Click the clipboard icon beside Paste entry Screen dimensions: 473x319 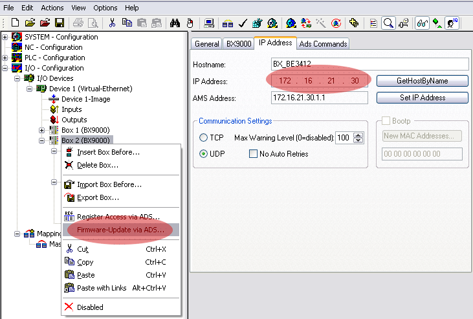click(x=69, y=274)
